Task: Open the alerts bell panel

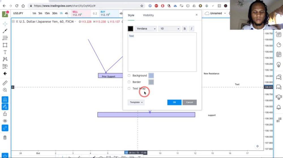Action: tap(279, 107)
